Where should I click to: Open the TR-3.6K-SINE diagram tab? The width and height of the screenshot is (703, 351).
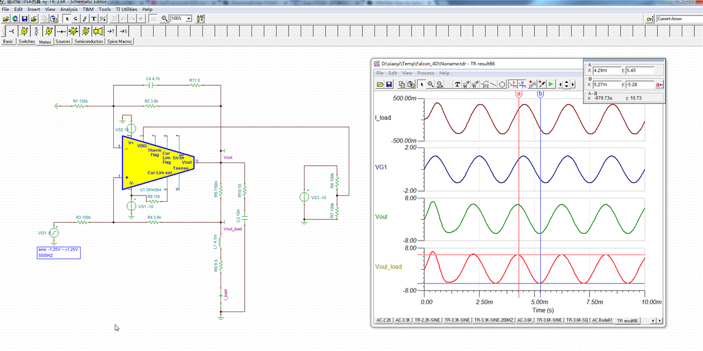click(x=549, y=321)
